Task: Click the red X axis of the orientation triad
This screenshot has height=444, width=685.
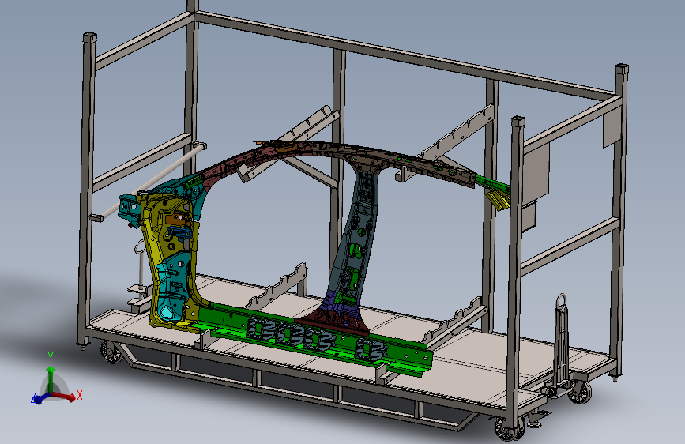Action: (64, 397)
